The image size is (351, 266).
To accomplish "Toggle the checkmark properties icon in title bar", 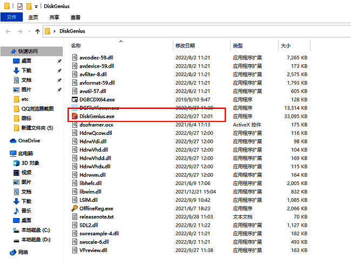I will pos(20,6).
